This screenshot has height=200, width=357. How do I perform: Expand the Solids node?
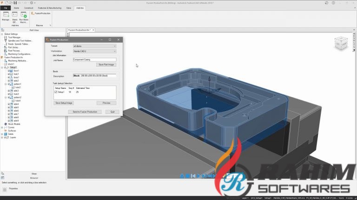pyautogui.click(x=2, y=134)
